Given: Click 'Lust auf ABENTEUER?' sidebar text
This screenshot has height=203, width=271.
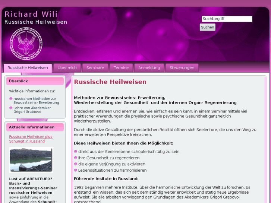Looking at the screenshot, I should pyautogui.click(x=31, y=179).
